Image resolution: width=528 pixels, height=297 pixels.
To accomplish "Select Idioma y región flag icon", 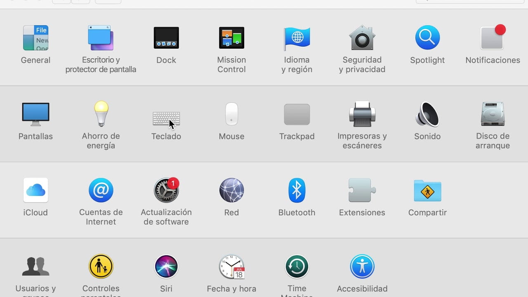I will point(297,38).
